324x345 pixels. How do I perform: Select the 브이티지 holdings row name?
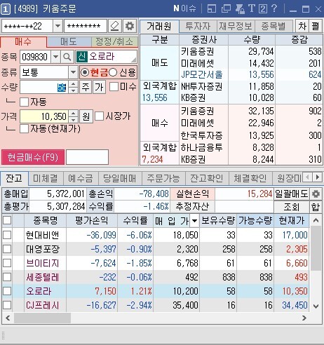click(x=43, y=263)
